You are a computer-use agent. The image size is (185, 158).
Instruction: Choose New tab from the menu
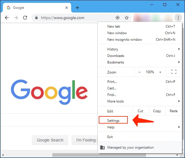pos(140,26)
